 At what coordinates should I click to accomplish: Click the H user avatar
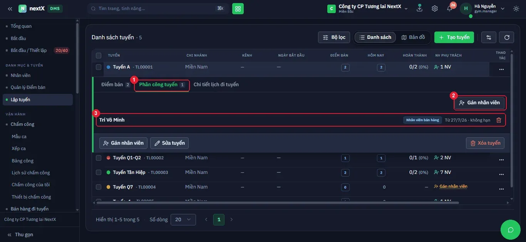point(466,8)
